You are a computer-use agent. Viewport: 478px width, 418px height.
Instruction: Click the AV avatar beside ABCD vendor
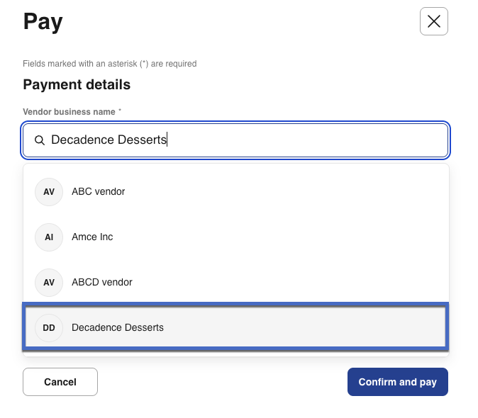click(49, 282)
